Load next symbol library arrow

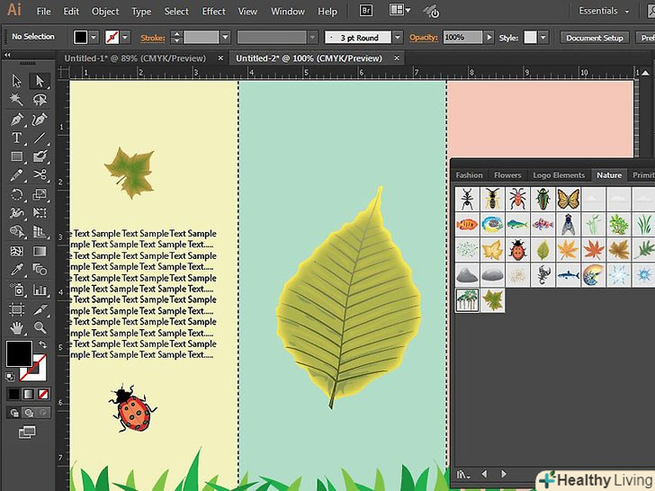[x=504, y=474]
